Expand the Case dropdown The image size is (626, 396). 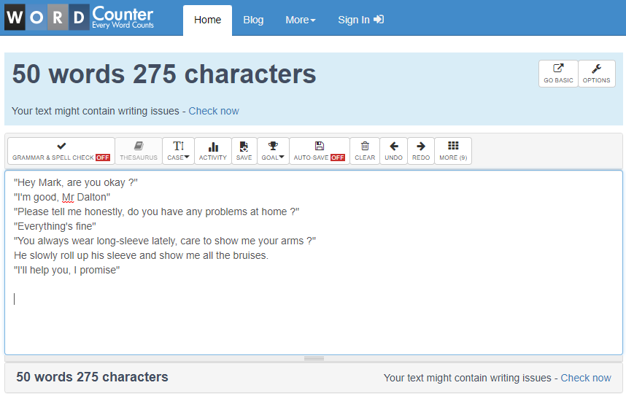pyautogui.click(x=178, y=151)
